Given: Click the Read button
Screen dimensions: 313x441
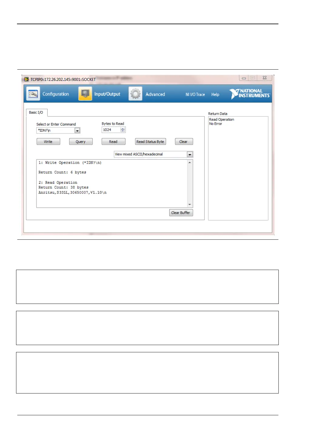Looking at the screenshot, I should pos(113,142).
